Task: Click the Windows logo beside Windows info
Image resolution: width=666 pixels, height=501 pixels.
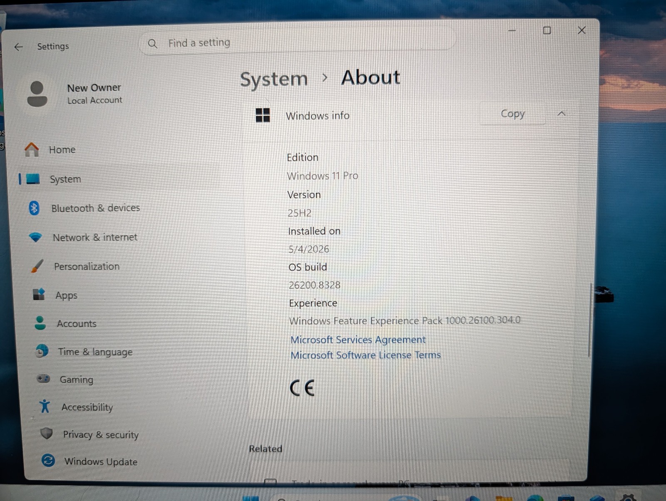Action: coord(263,115)
